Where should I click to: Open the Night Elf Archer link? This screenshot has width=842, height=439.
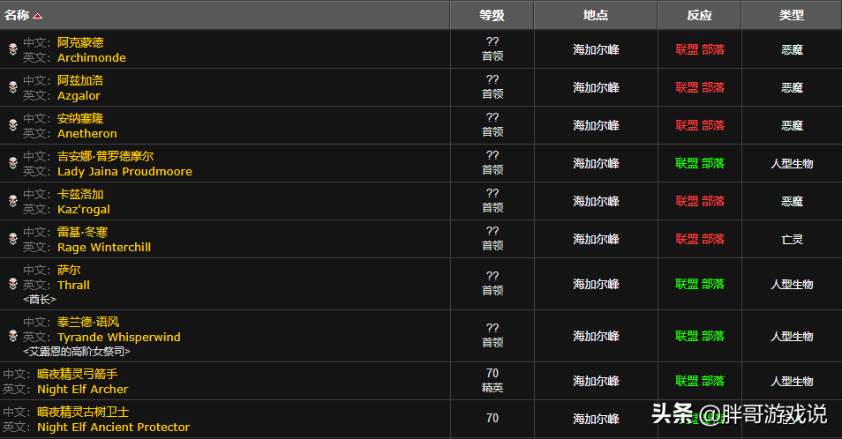coord(83,389)
